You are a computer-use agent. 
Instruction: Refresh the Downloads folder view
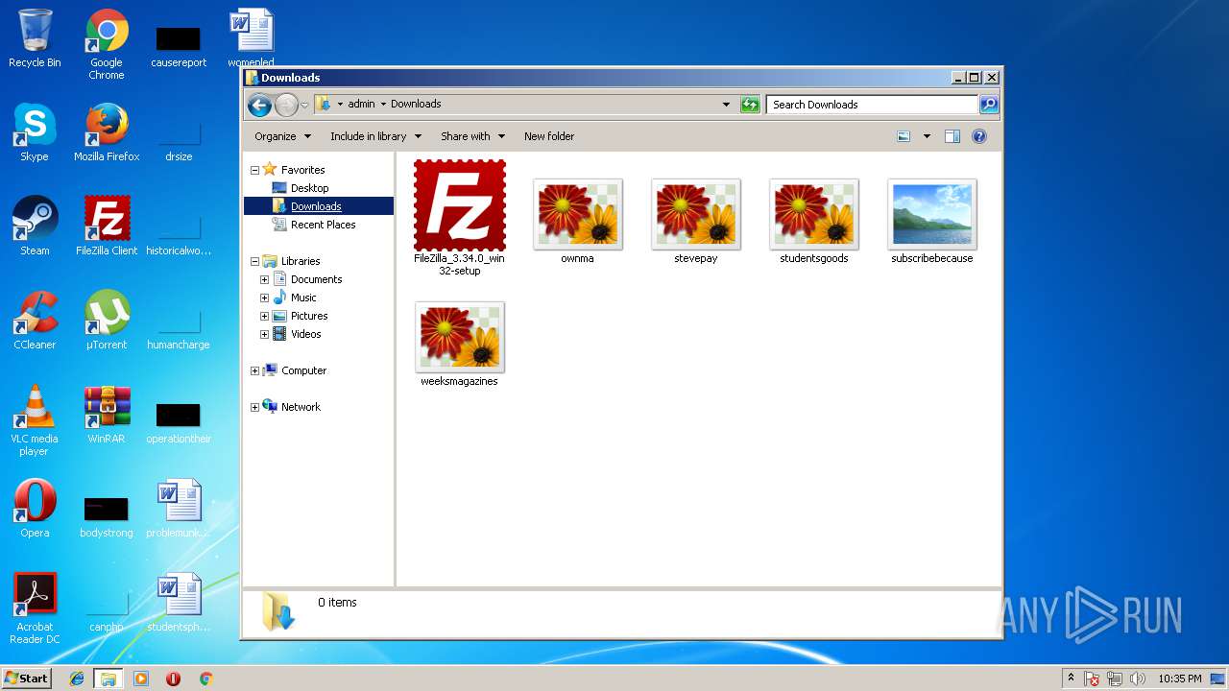click(751, 105)
